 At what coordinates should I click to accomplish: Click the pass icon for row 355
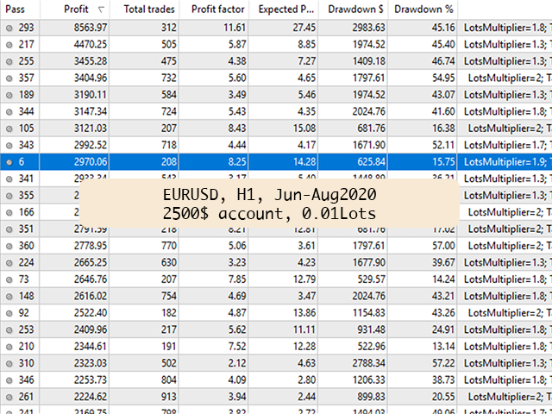pyautogui.click(x=9, y=196)
